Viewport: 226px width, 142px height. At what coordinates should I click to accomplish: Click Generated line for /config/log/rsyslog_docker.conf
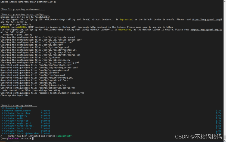[x=39, y=68]
